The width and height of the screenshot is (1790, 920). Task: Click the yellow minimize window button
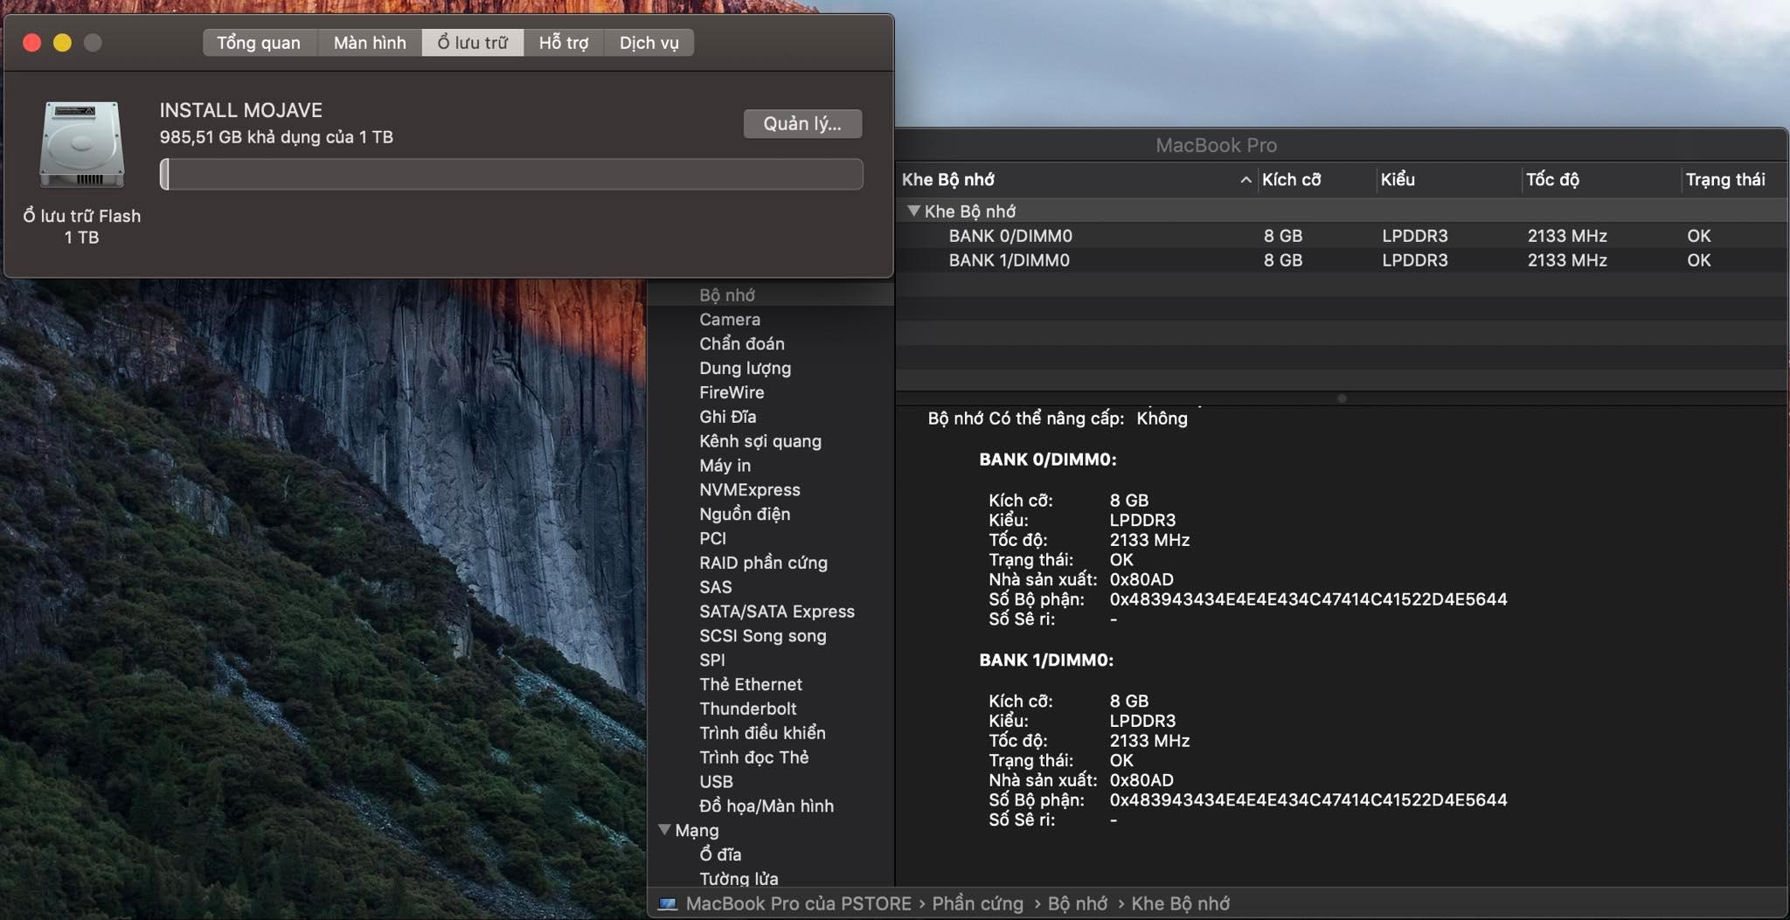[62, 43]
